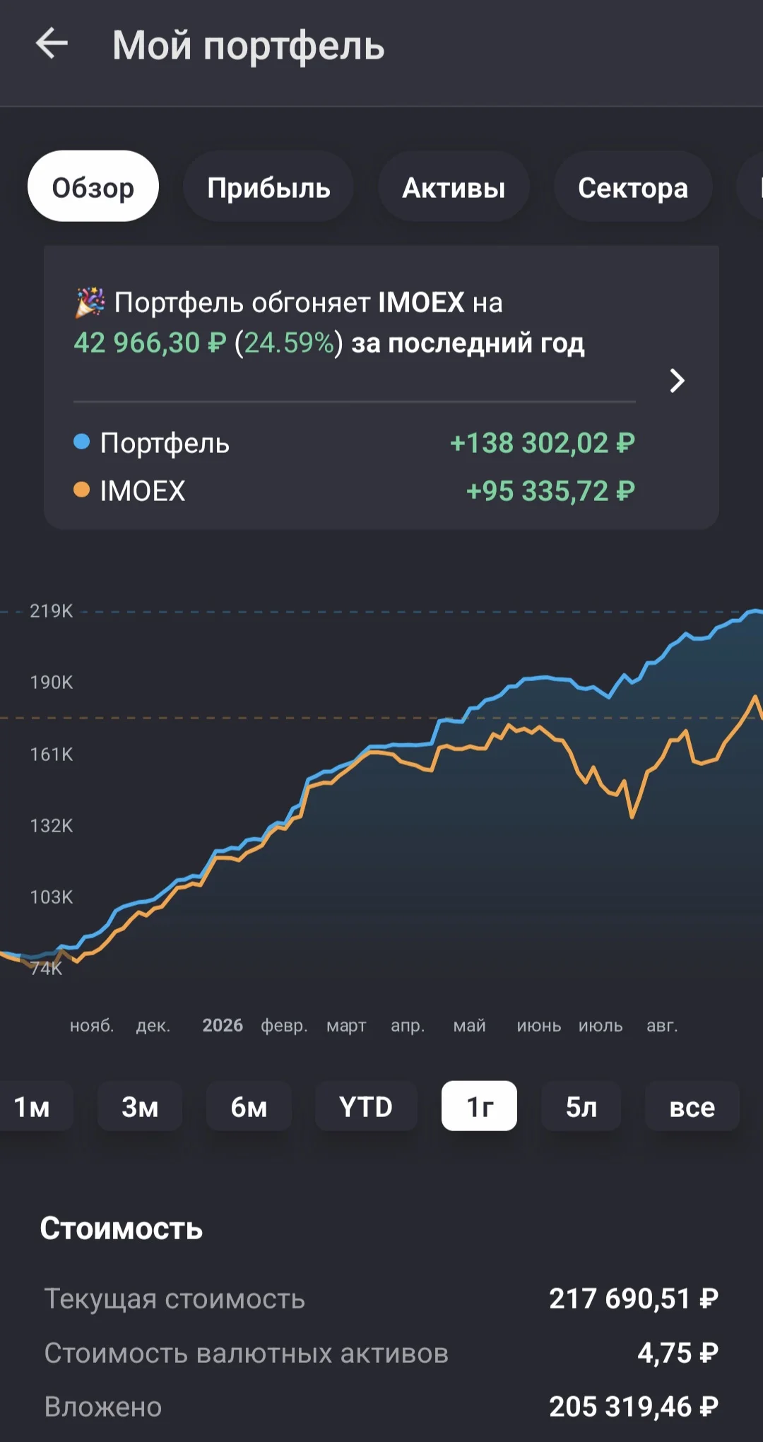
Task: Tap the Портфель legend label
Action: 165,444
